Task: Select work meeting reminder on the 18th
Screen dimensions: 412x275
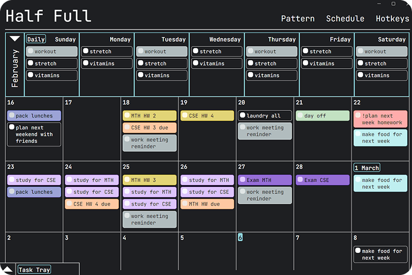Action: (149, 143)
